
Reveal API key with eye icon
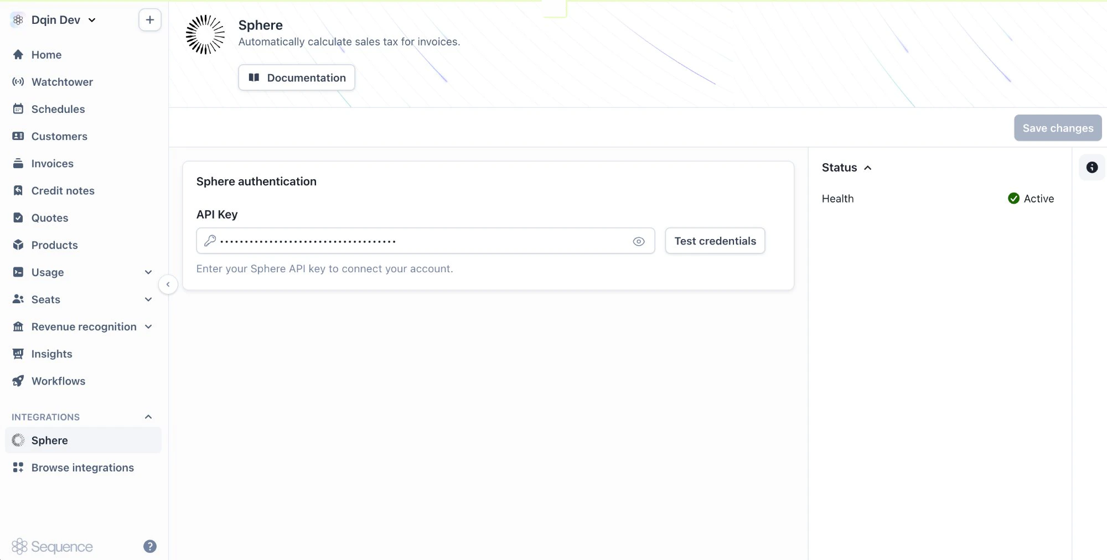[639, 241]
